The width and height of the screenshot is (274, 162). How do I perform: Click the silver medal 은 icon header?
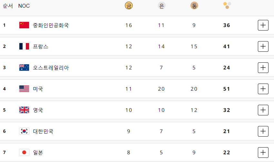coord(161,5)
